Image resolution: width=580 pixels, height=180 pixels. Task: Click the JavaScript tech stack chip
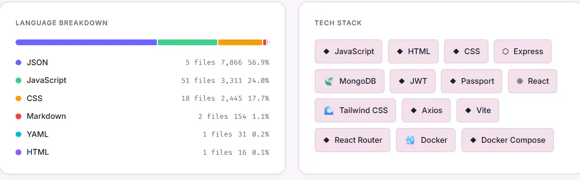pyautogui.click(x=348, y=51)
